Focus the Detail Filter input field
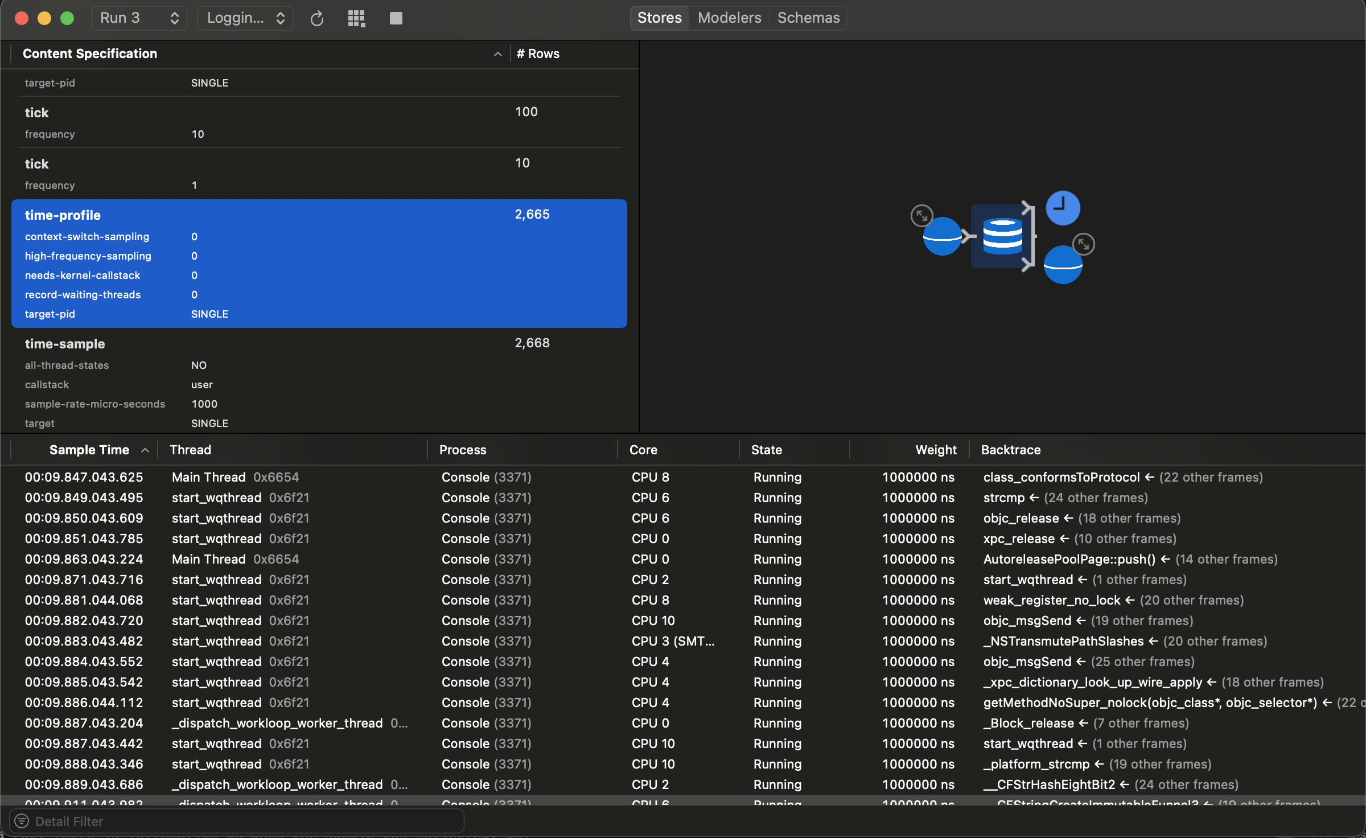 237,821
